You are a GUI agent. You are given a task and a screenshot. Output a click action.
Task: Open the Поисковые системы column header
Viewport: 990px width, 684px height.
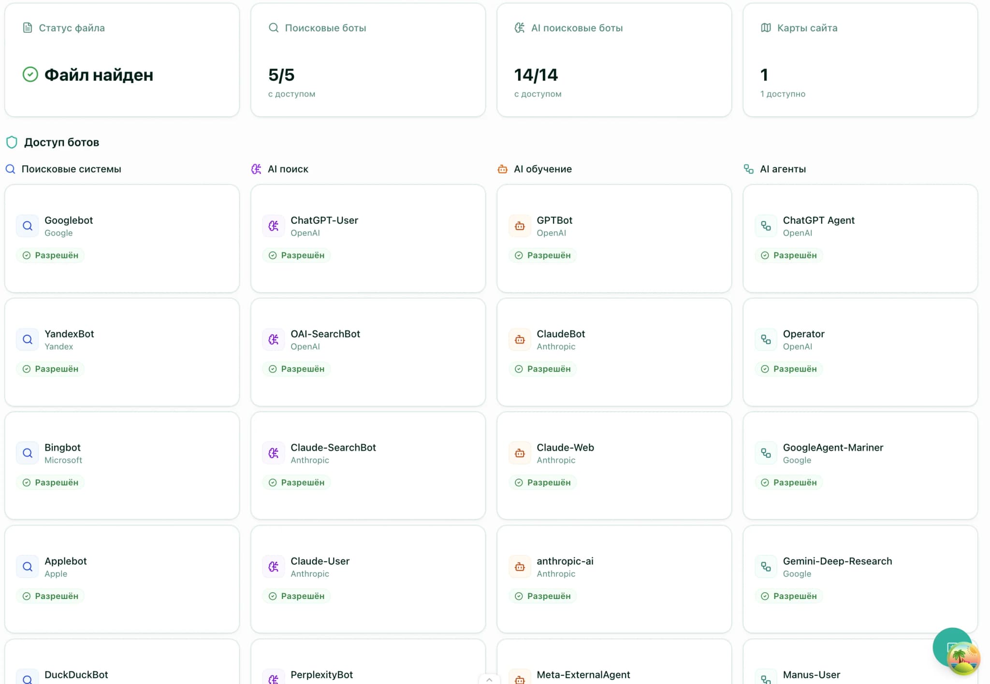[71, 169]
